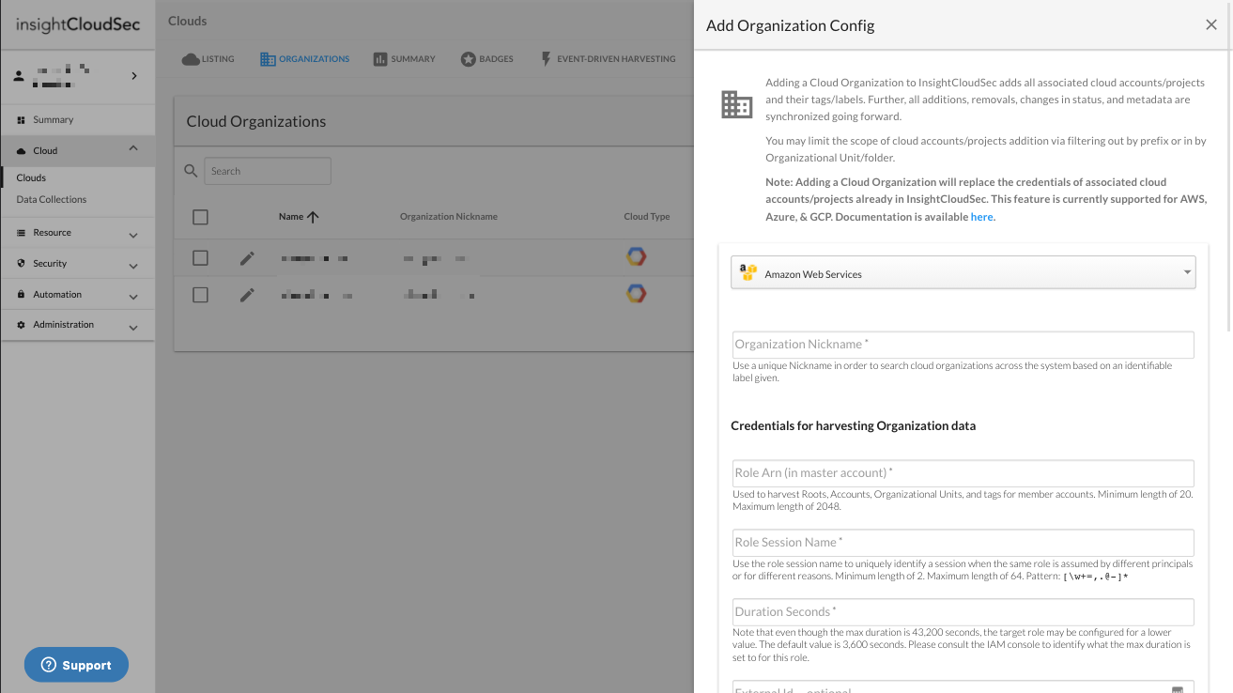
Task: Click the insightCloudSec logo
Action: click(x=78, y=24)
